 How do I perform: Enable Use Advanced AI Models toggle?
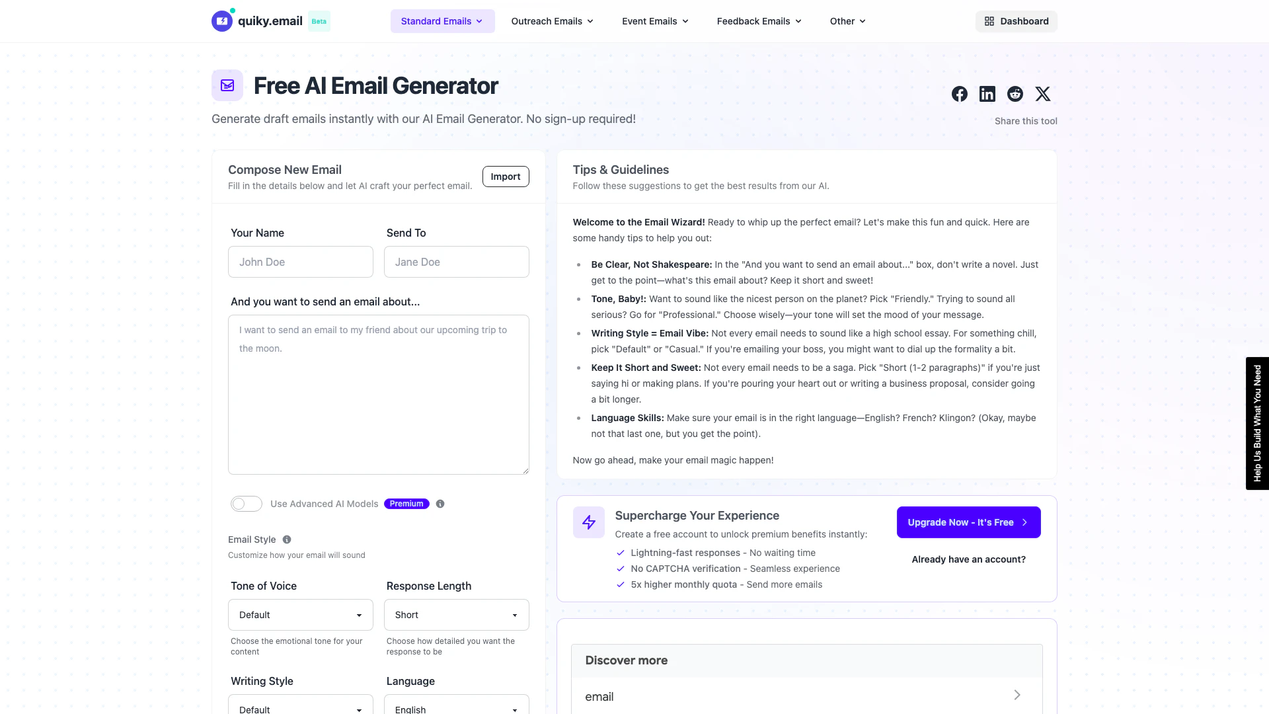[x=247, y=504]
